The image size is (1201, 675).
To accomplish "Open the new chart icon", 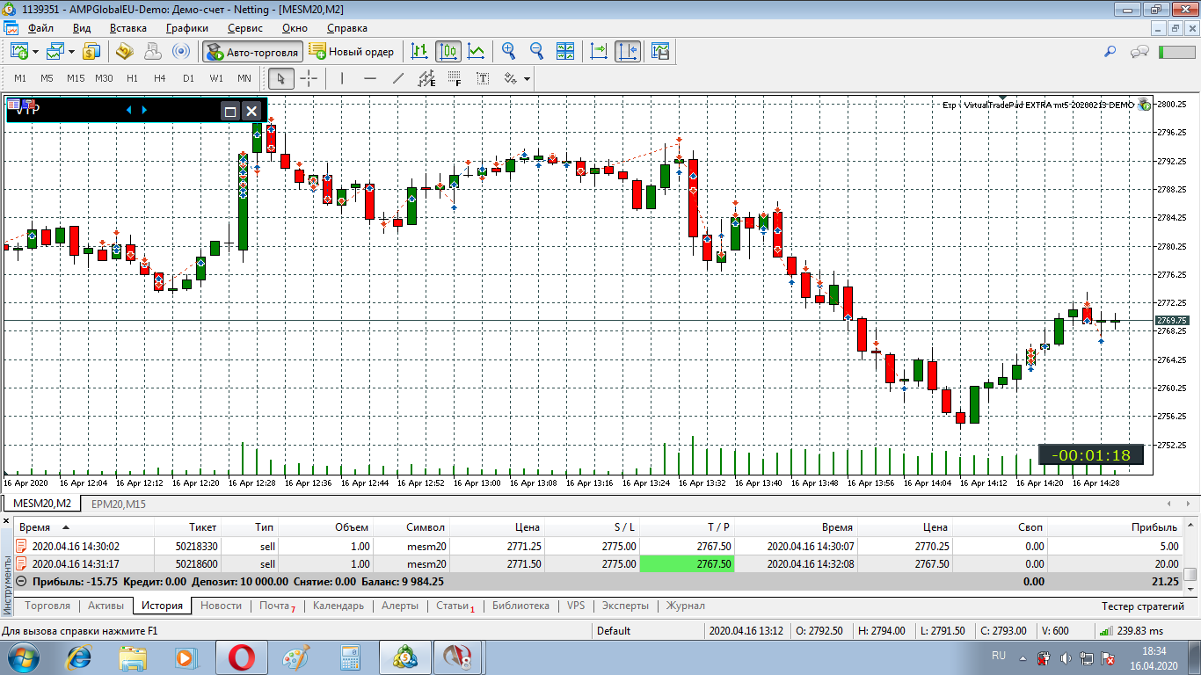I will (19, 51).
